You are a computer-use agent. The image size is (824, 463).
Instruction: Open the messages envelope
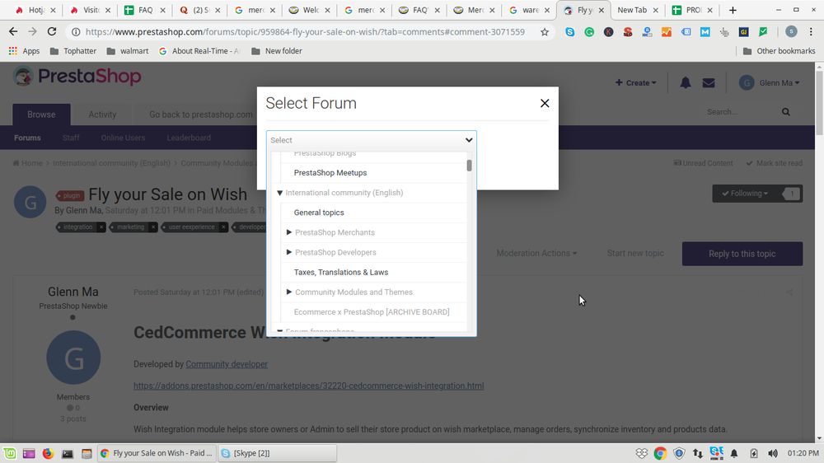tap(709, 83)
